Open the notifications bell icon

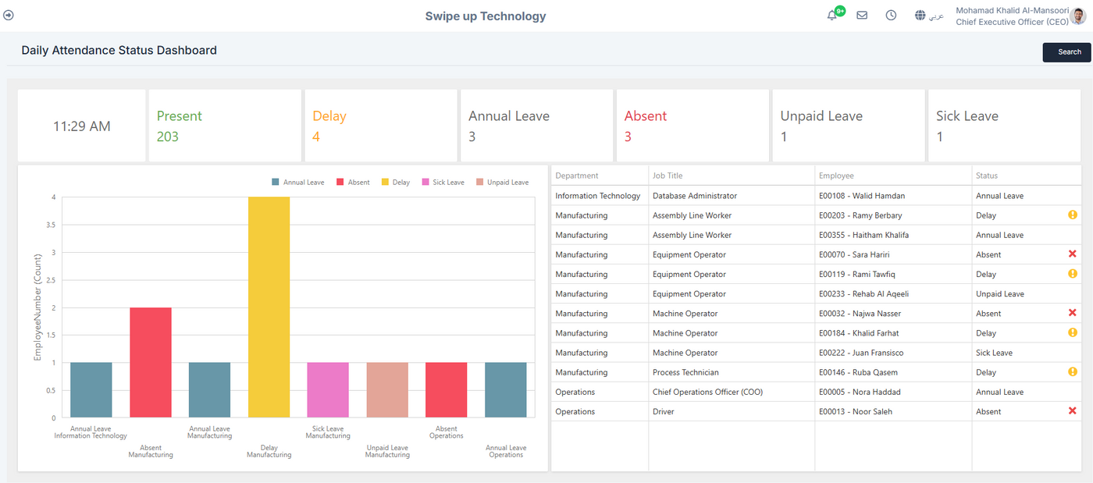pyautogui.click(x=832, y=16)
